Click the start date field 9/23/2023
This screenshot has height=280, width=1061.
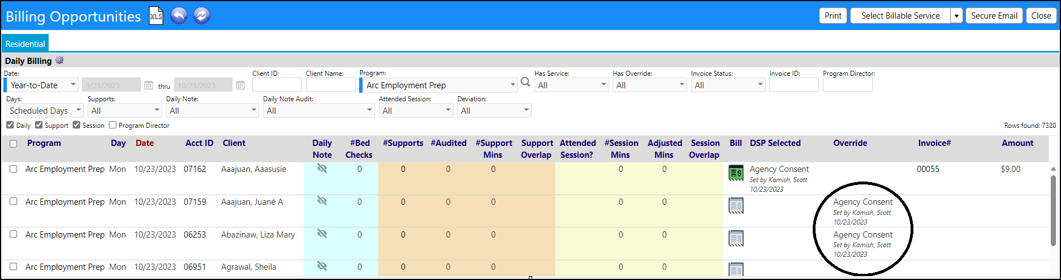(111, 85)
